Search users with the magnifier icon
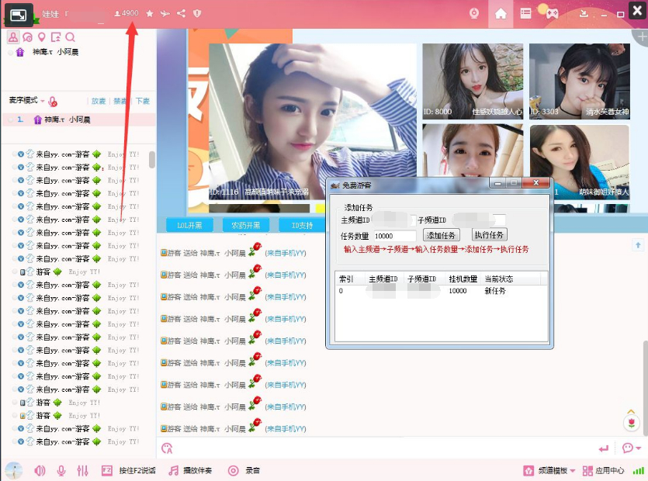 click(71, 37)
